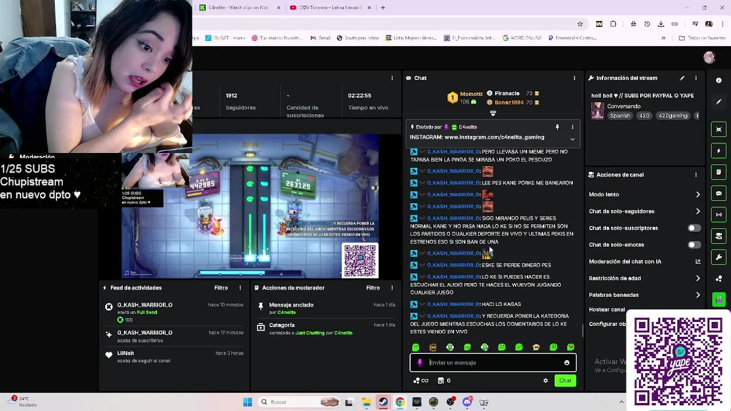The height and width of the screenshot is (411, 731).
Task: Open the stream stats panel three-dot menu
Action: coord(392,78)
